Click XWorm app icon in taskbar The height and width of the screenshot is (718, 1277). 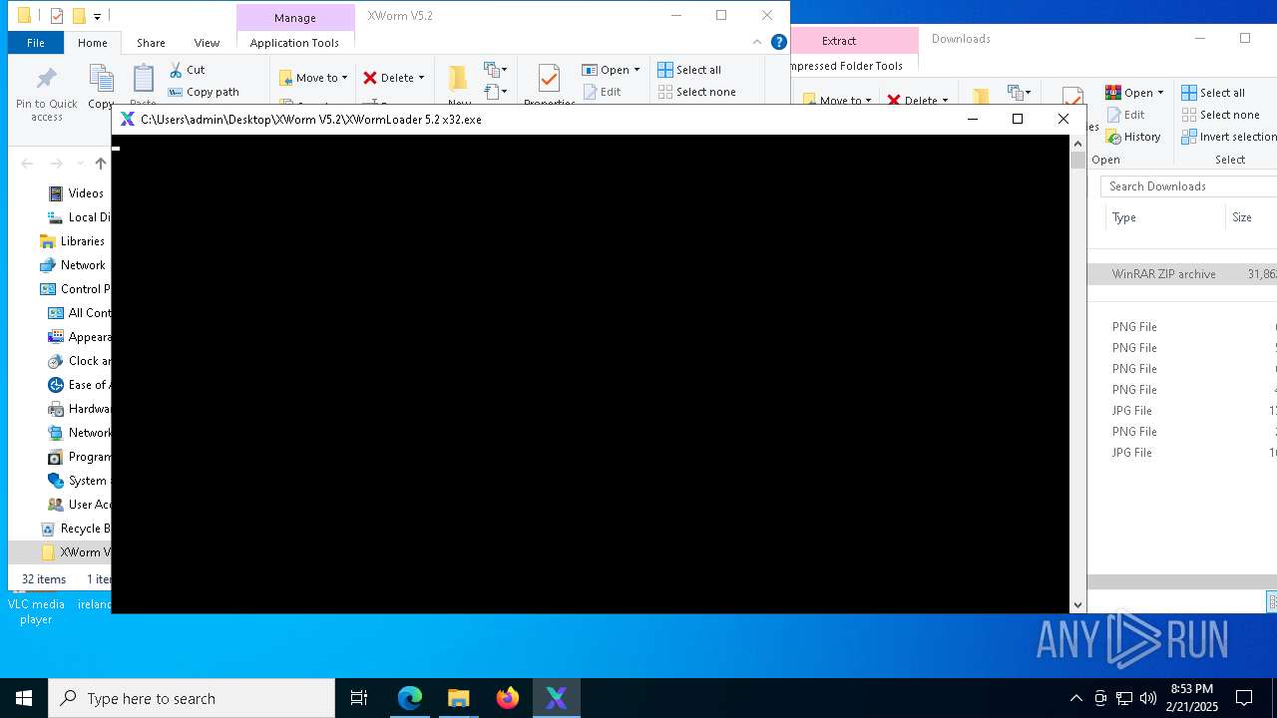tap(557, 698)
